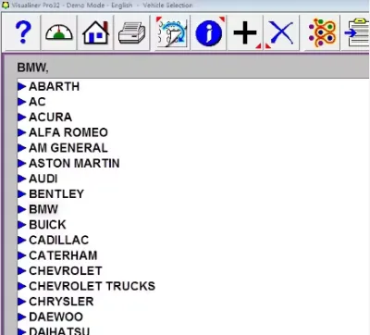Click the AUDI label text
Screen dimensions: 370x335
click(x=43, y=179)
